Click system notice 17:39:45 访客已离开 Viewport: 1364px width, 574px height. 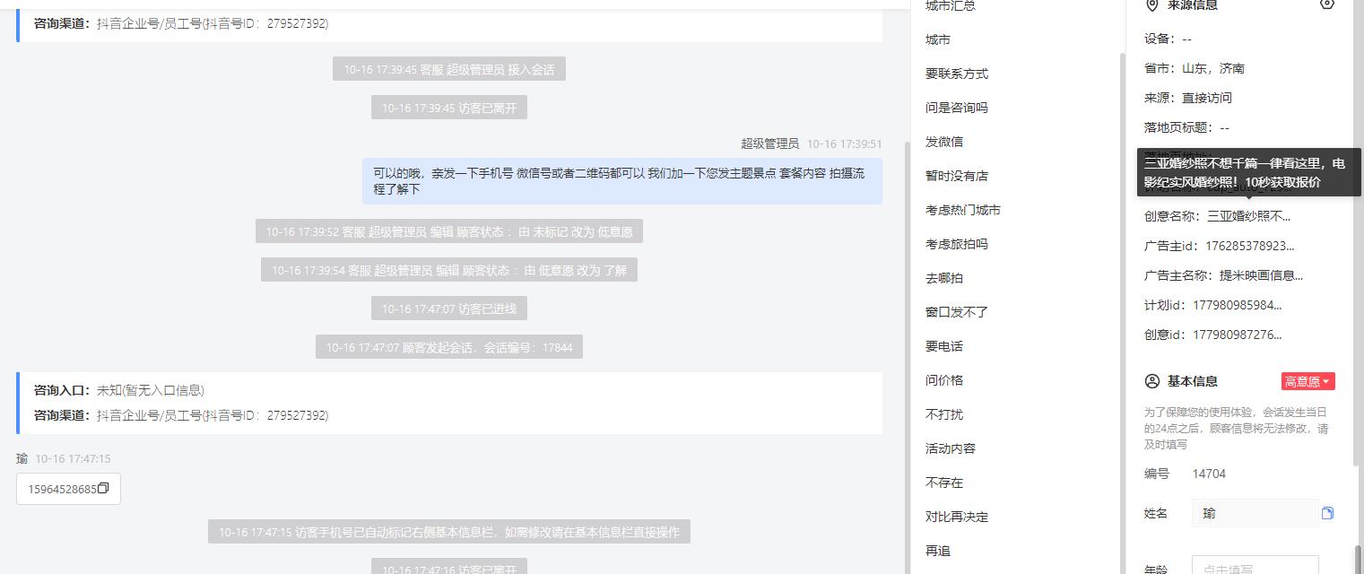[449, 108]
